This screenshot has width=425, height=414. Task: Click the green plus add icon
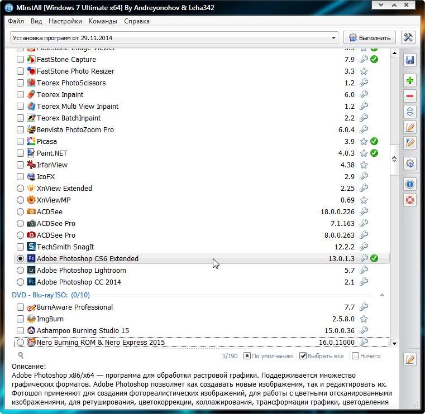point(409,80)
